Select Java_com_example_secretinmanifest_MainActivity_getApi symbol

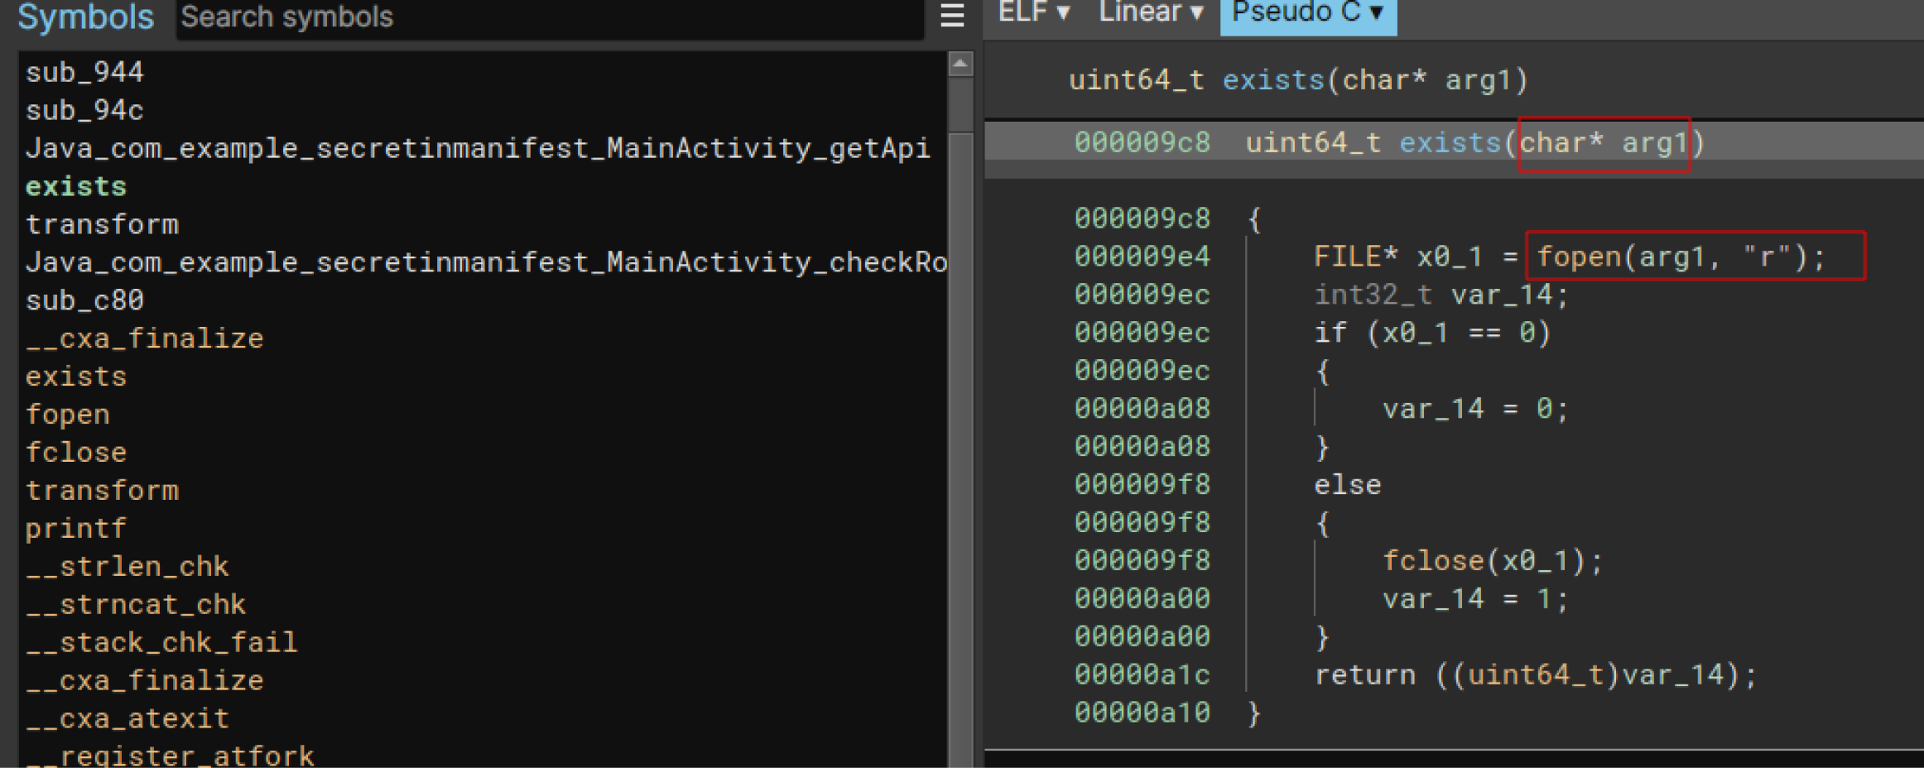pos(478,147)
